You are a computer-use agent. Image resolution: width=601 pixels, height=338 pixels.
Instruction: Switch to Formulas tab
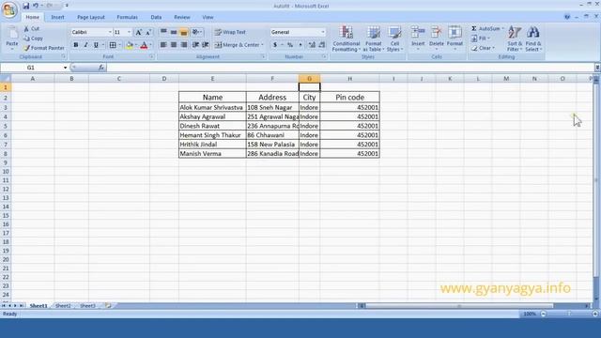(128, 17)
